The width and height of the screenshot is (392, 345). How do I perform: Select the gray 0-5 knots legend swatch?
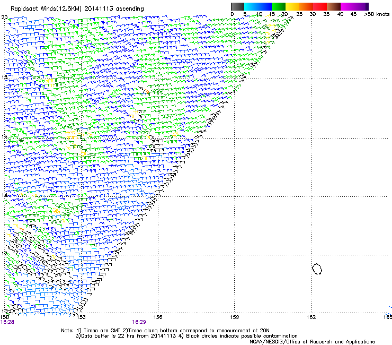coord(237,6)
